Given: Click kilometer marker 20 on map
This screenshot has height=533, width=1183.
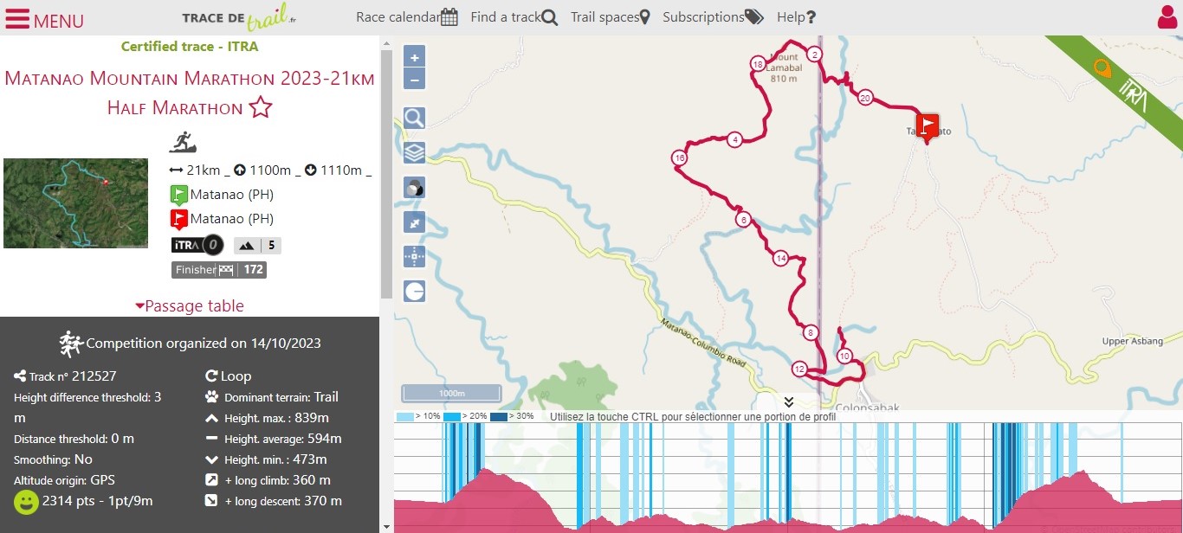Looking at the screenshot, I should (x=865, y=99).
